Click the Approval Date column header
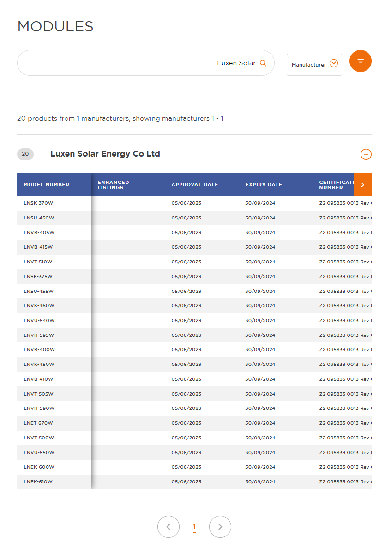 [x=194, y=184]
